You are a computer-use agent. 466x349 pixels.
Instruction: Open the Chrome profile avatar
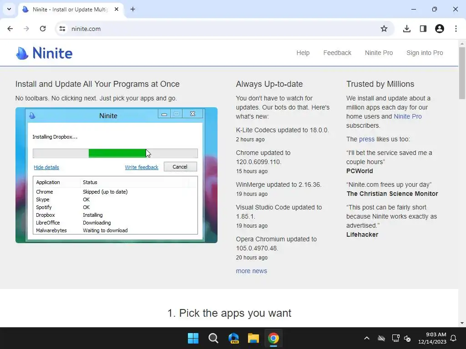coord(439,29)
